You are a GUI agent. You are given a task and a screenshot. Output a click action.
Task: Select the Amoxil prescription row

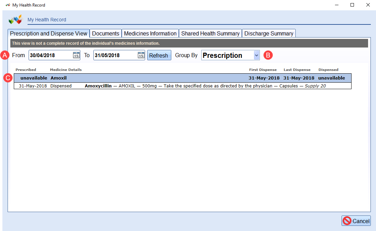coord(172,78)
